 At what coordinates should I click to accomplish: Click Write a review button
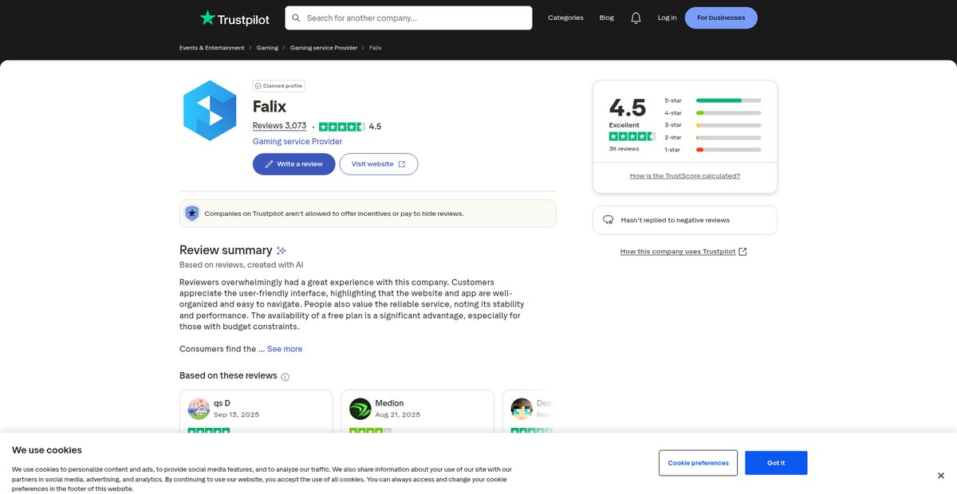point(294,164)
